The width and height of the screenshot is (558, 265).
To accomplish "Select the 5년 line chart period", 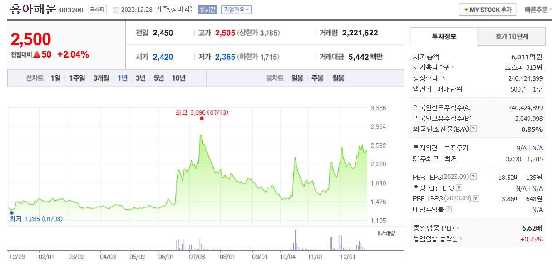I will (x=159, y=78).
